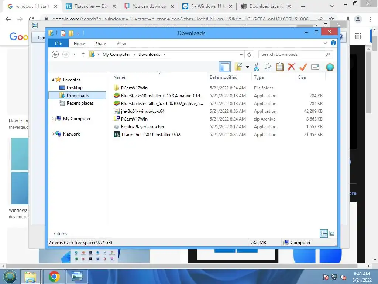378x284 pixels.
Task: Sort by the Size column header
Action: coord(302,77)
